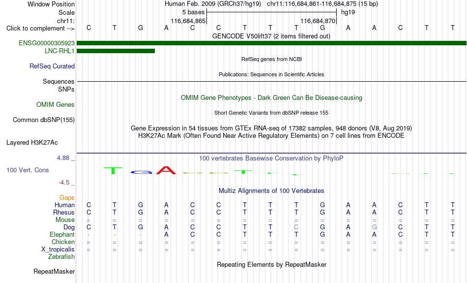Viewport: 467px width, 283px height.
Task: Open the RefSeq Curated track label
Action: coord(52,66)
